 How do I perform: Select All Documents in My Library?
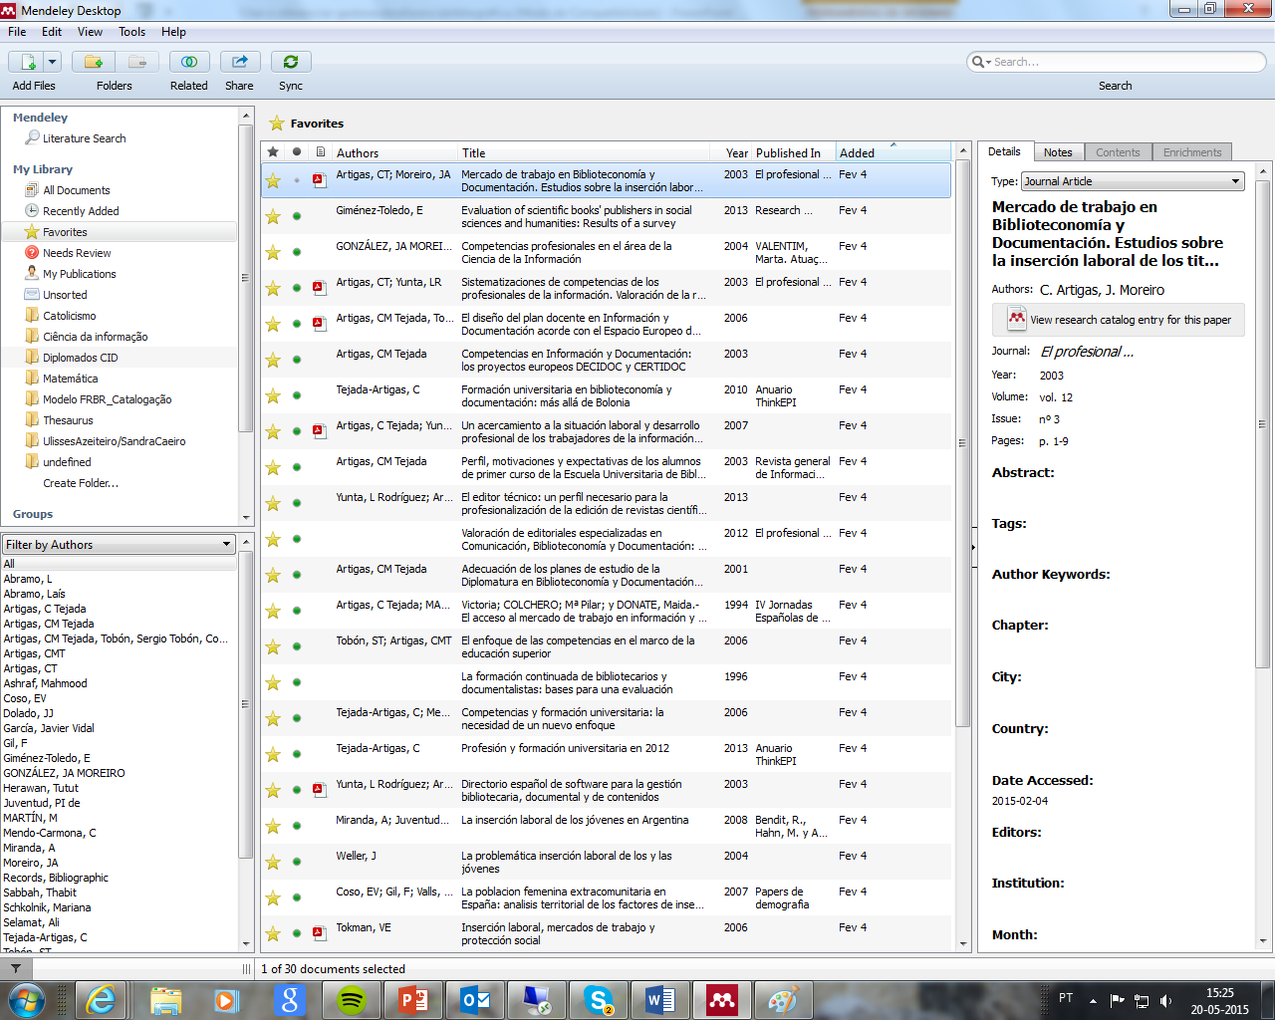pyautogui.click(x=77, y=190)
